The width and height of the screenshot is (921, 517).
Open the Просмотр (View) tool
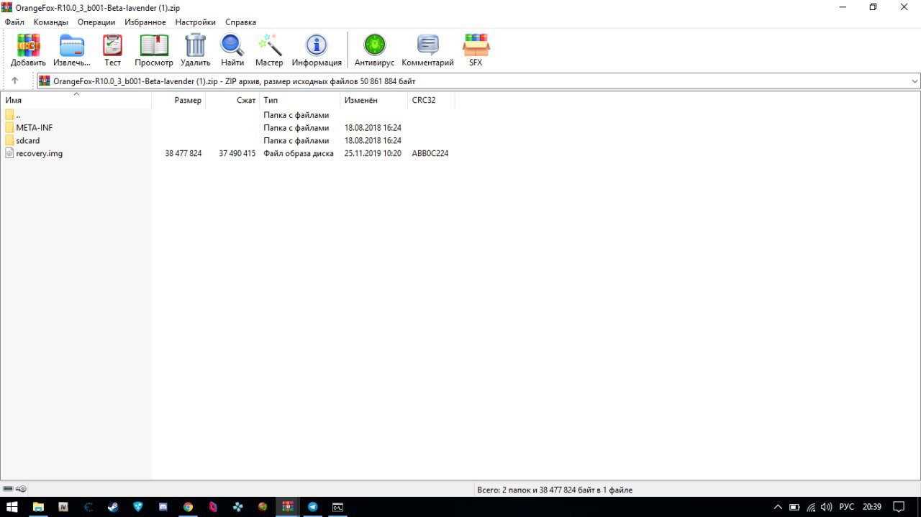tap(154, 50)
